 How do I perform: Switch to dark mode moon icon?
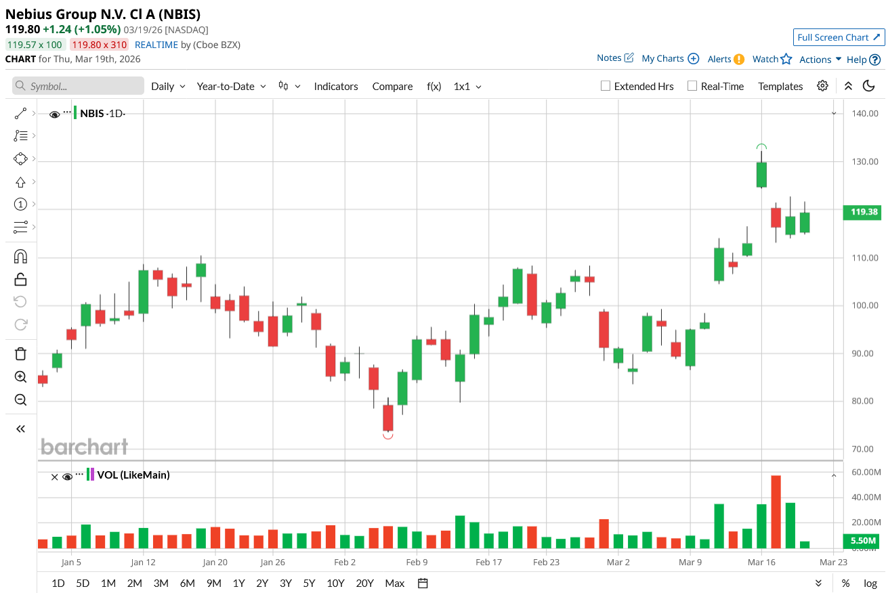868,86
